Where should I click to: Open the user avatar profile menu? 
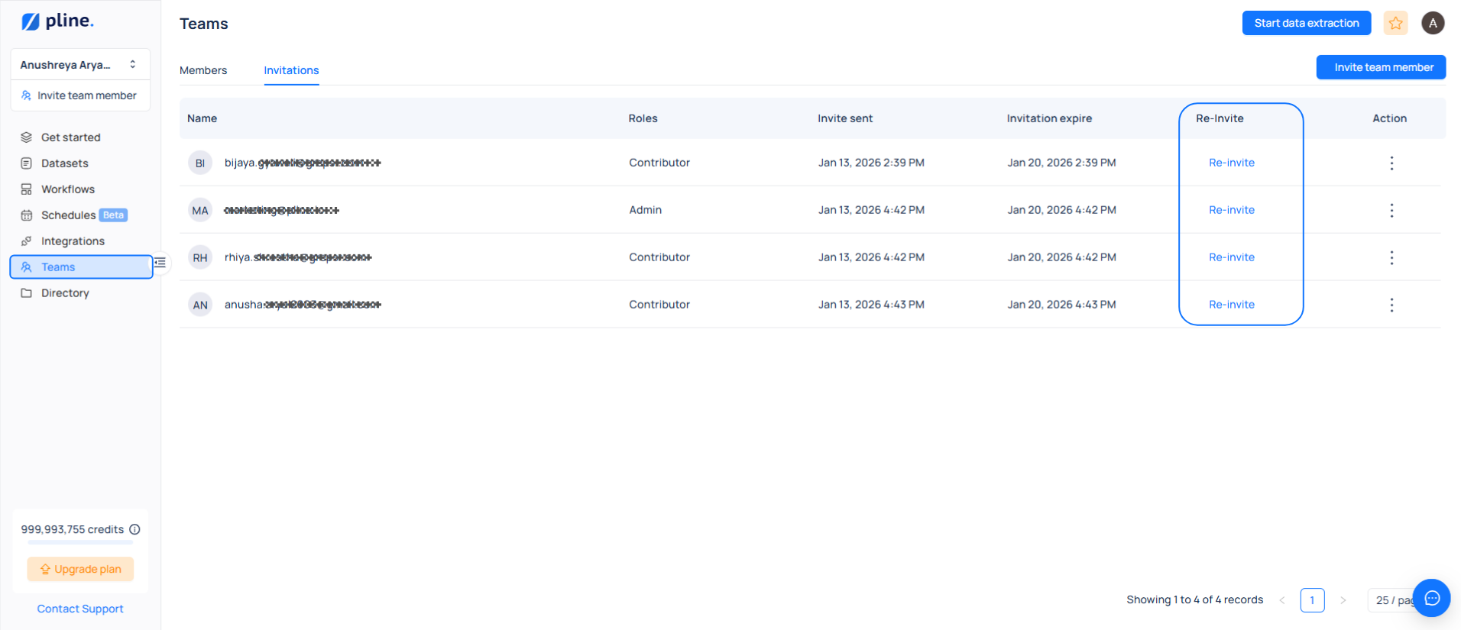(x=1433, y=23)
